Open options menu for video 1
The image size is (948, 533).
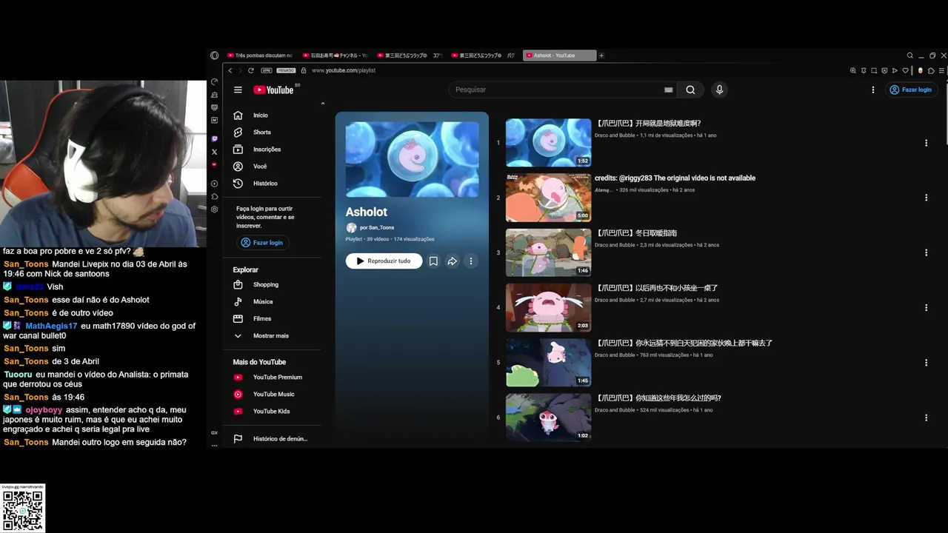click(x=926, y=143)
